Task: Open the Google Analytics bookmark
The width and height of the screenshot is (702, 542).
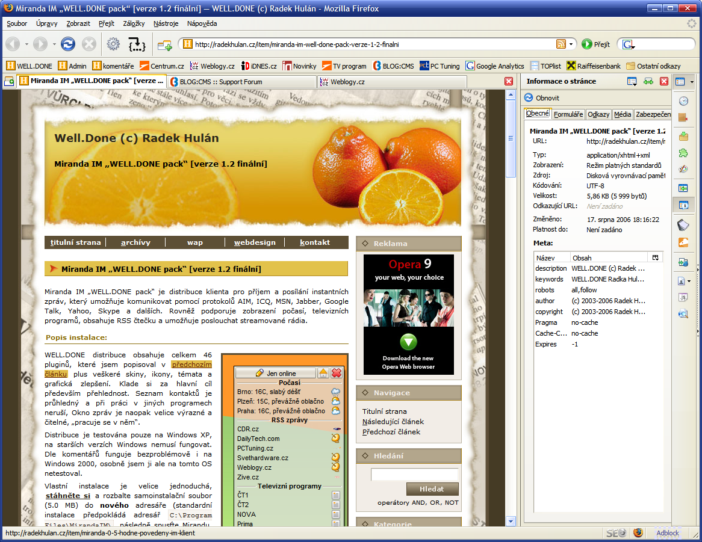Action: 495,66
